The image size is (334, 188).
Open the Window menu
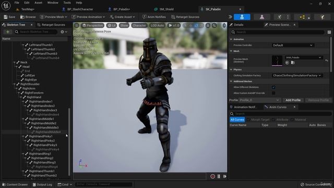click(x=53, y=3)
